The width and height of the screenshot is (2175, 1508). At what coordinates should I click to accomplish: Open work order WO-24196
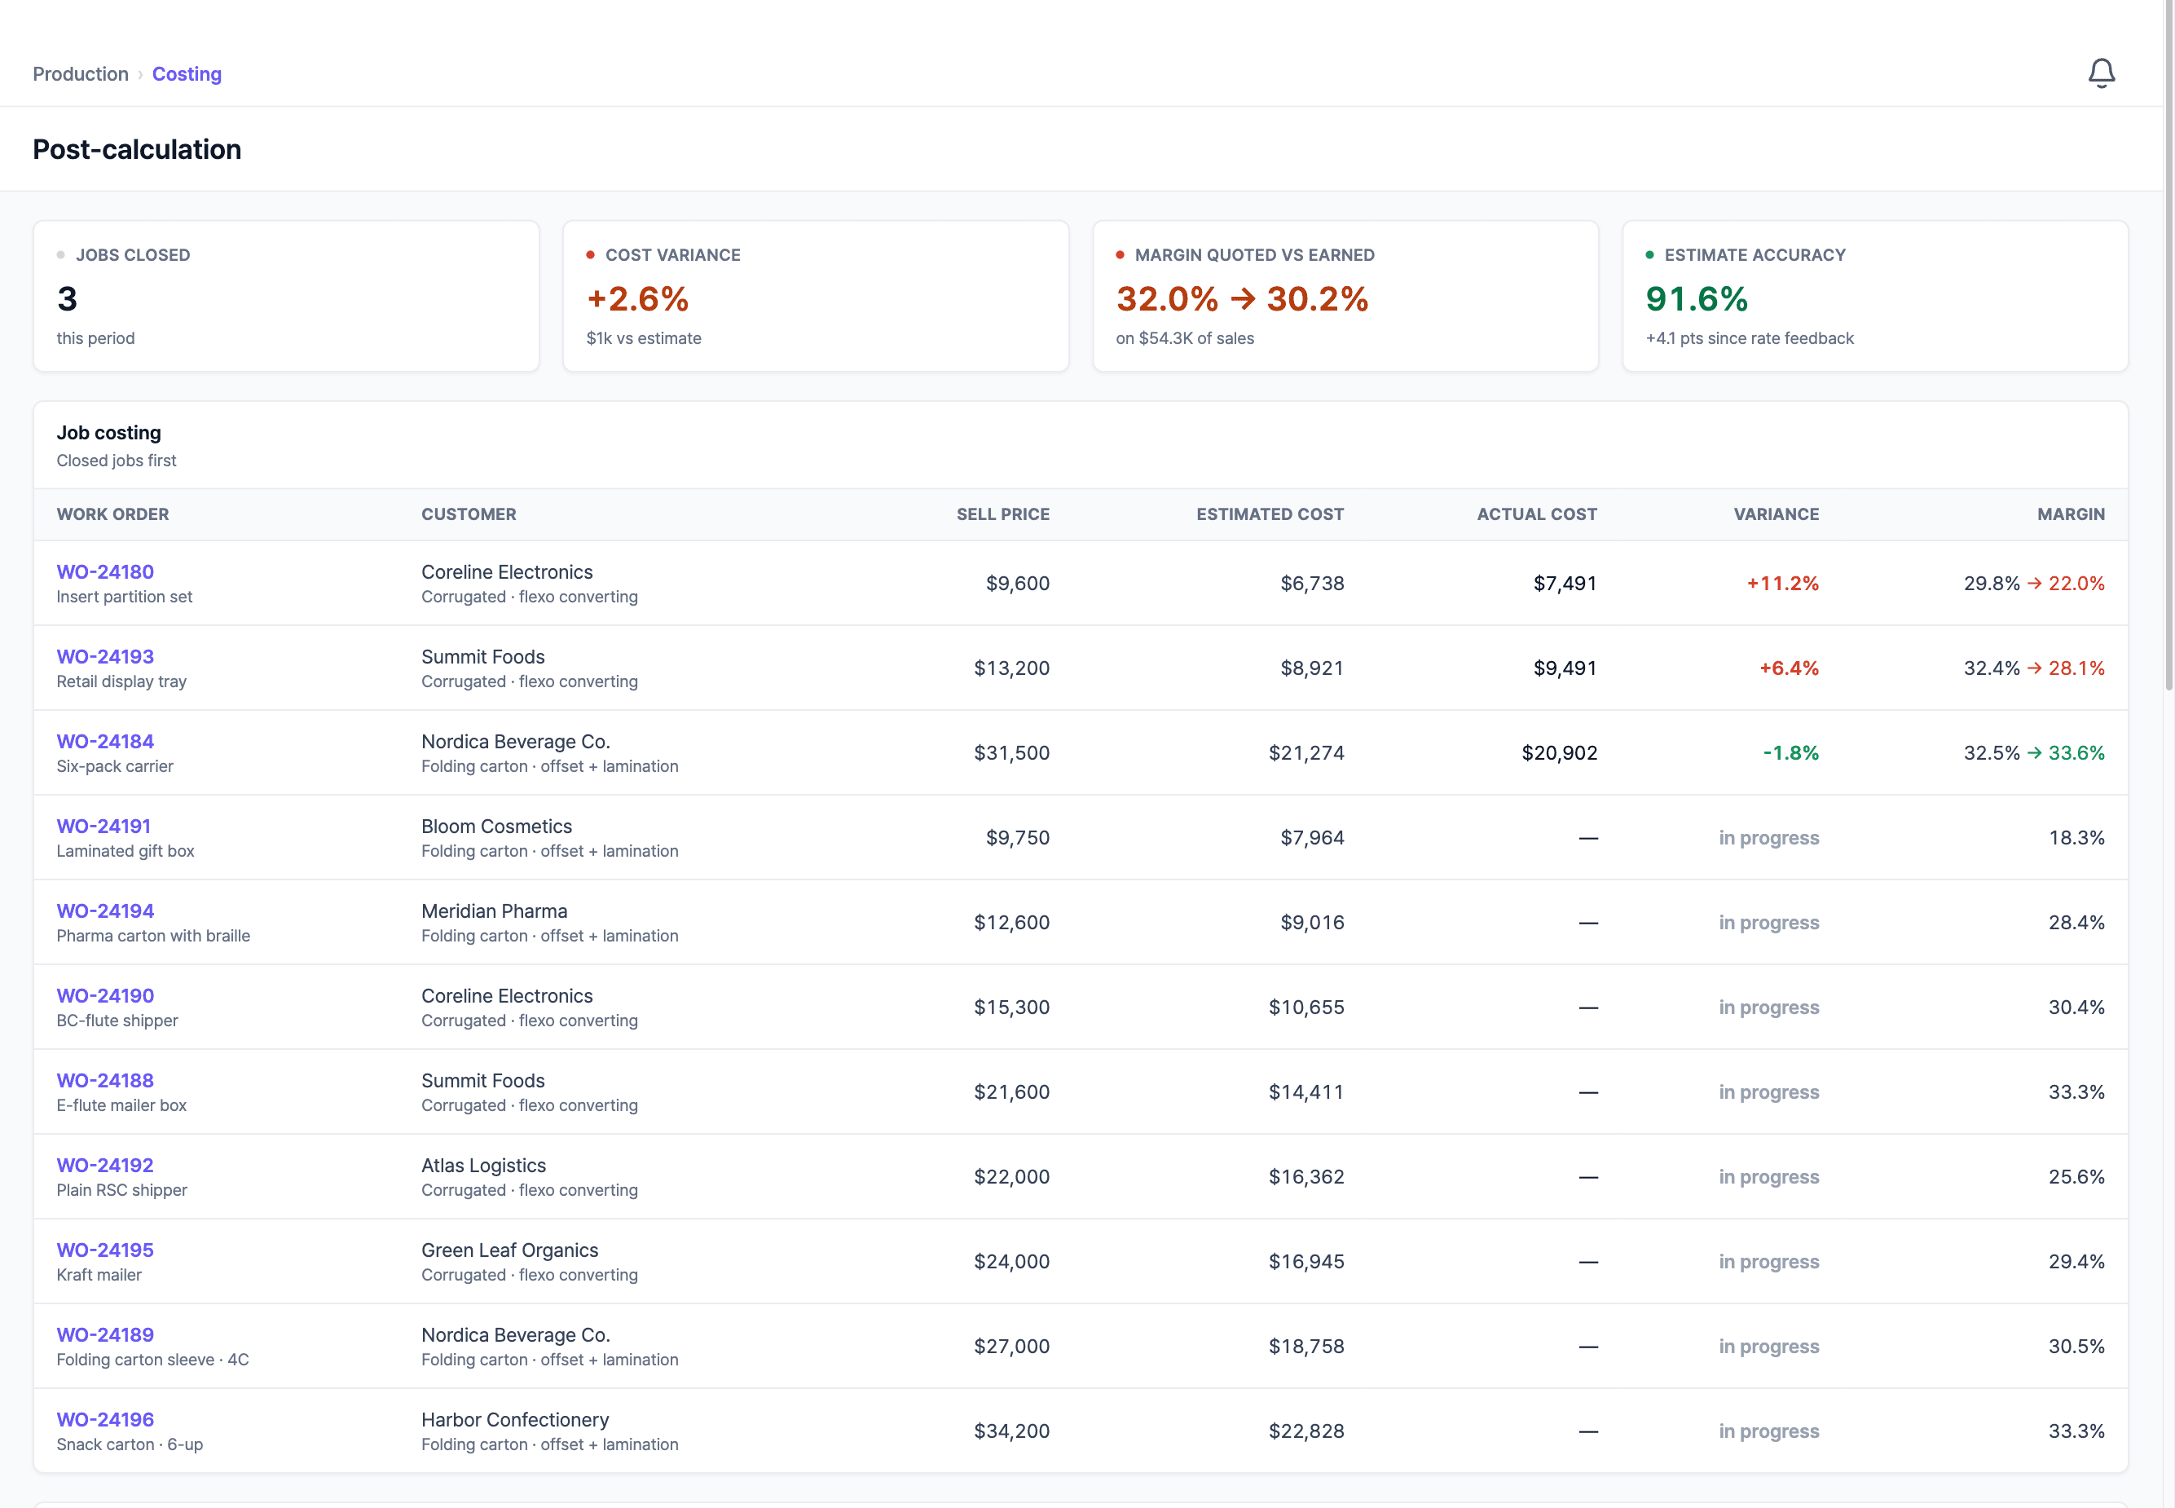click(x=105, y=1419)
